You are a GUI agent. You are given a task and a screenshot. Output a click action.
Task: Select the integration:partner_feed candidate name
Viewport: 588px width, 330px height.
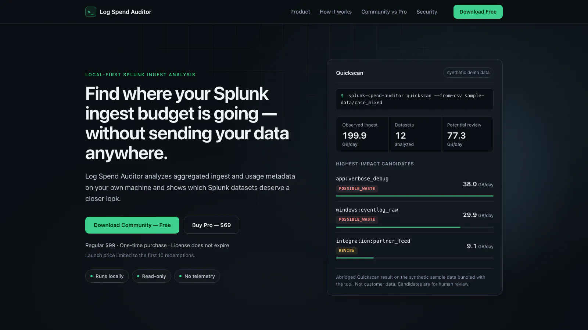click(373, 241)
